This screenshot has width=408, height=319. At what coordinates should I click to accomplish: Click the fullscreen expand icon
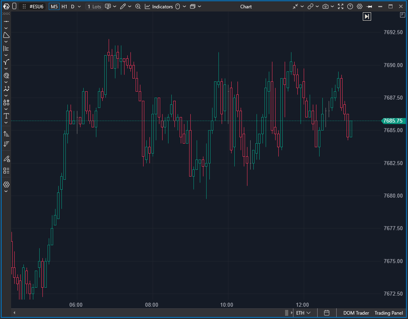tap(341, 6)
